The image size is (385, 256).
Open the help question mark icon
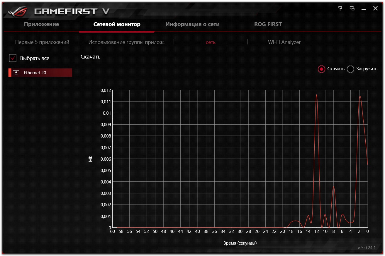point(340,8)
